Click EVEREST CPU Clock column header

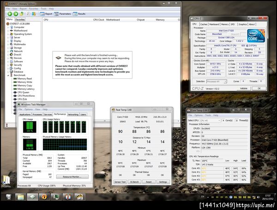pyautogui.click(x=99, y=20)
